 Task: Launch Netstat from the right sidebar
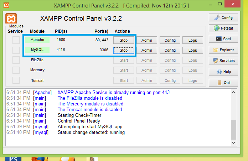pyautogui.click(x=223, y=28)
